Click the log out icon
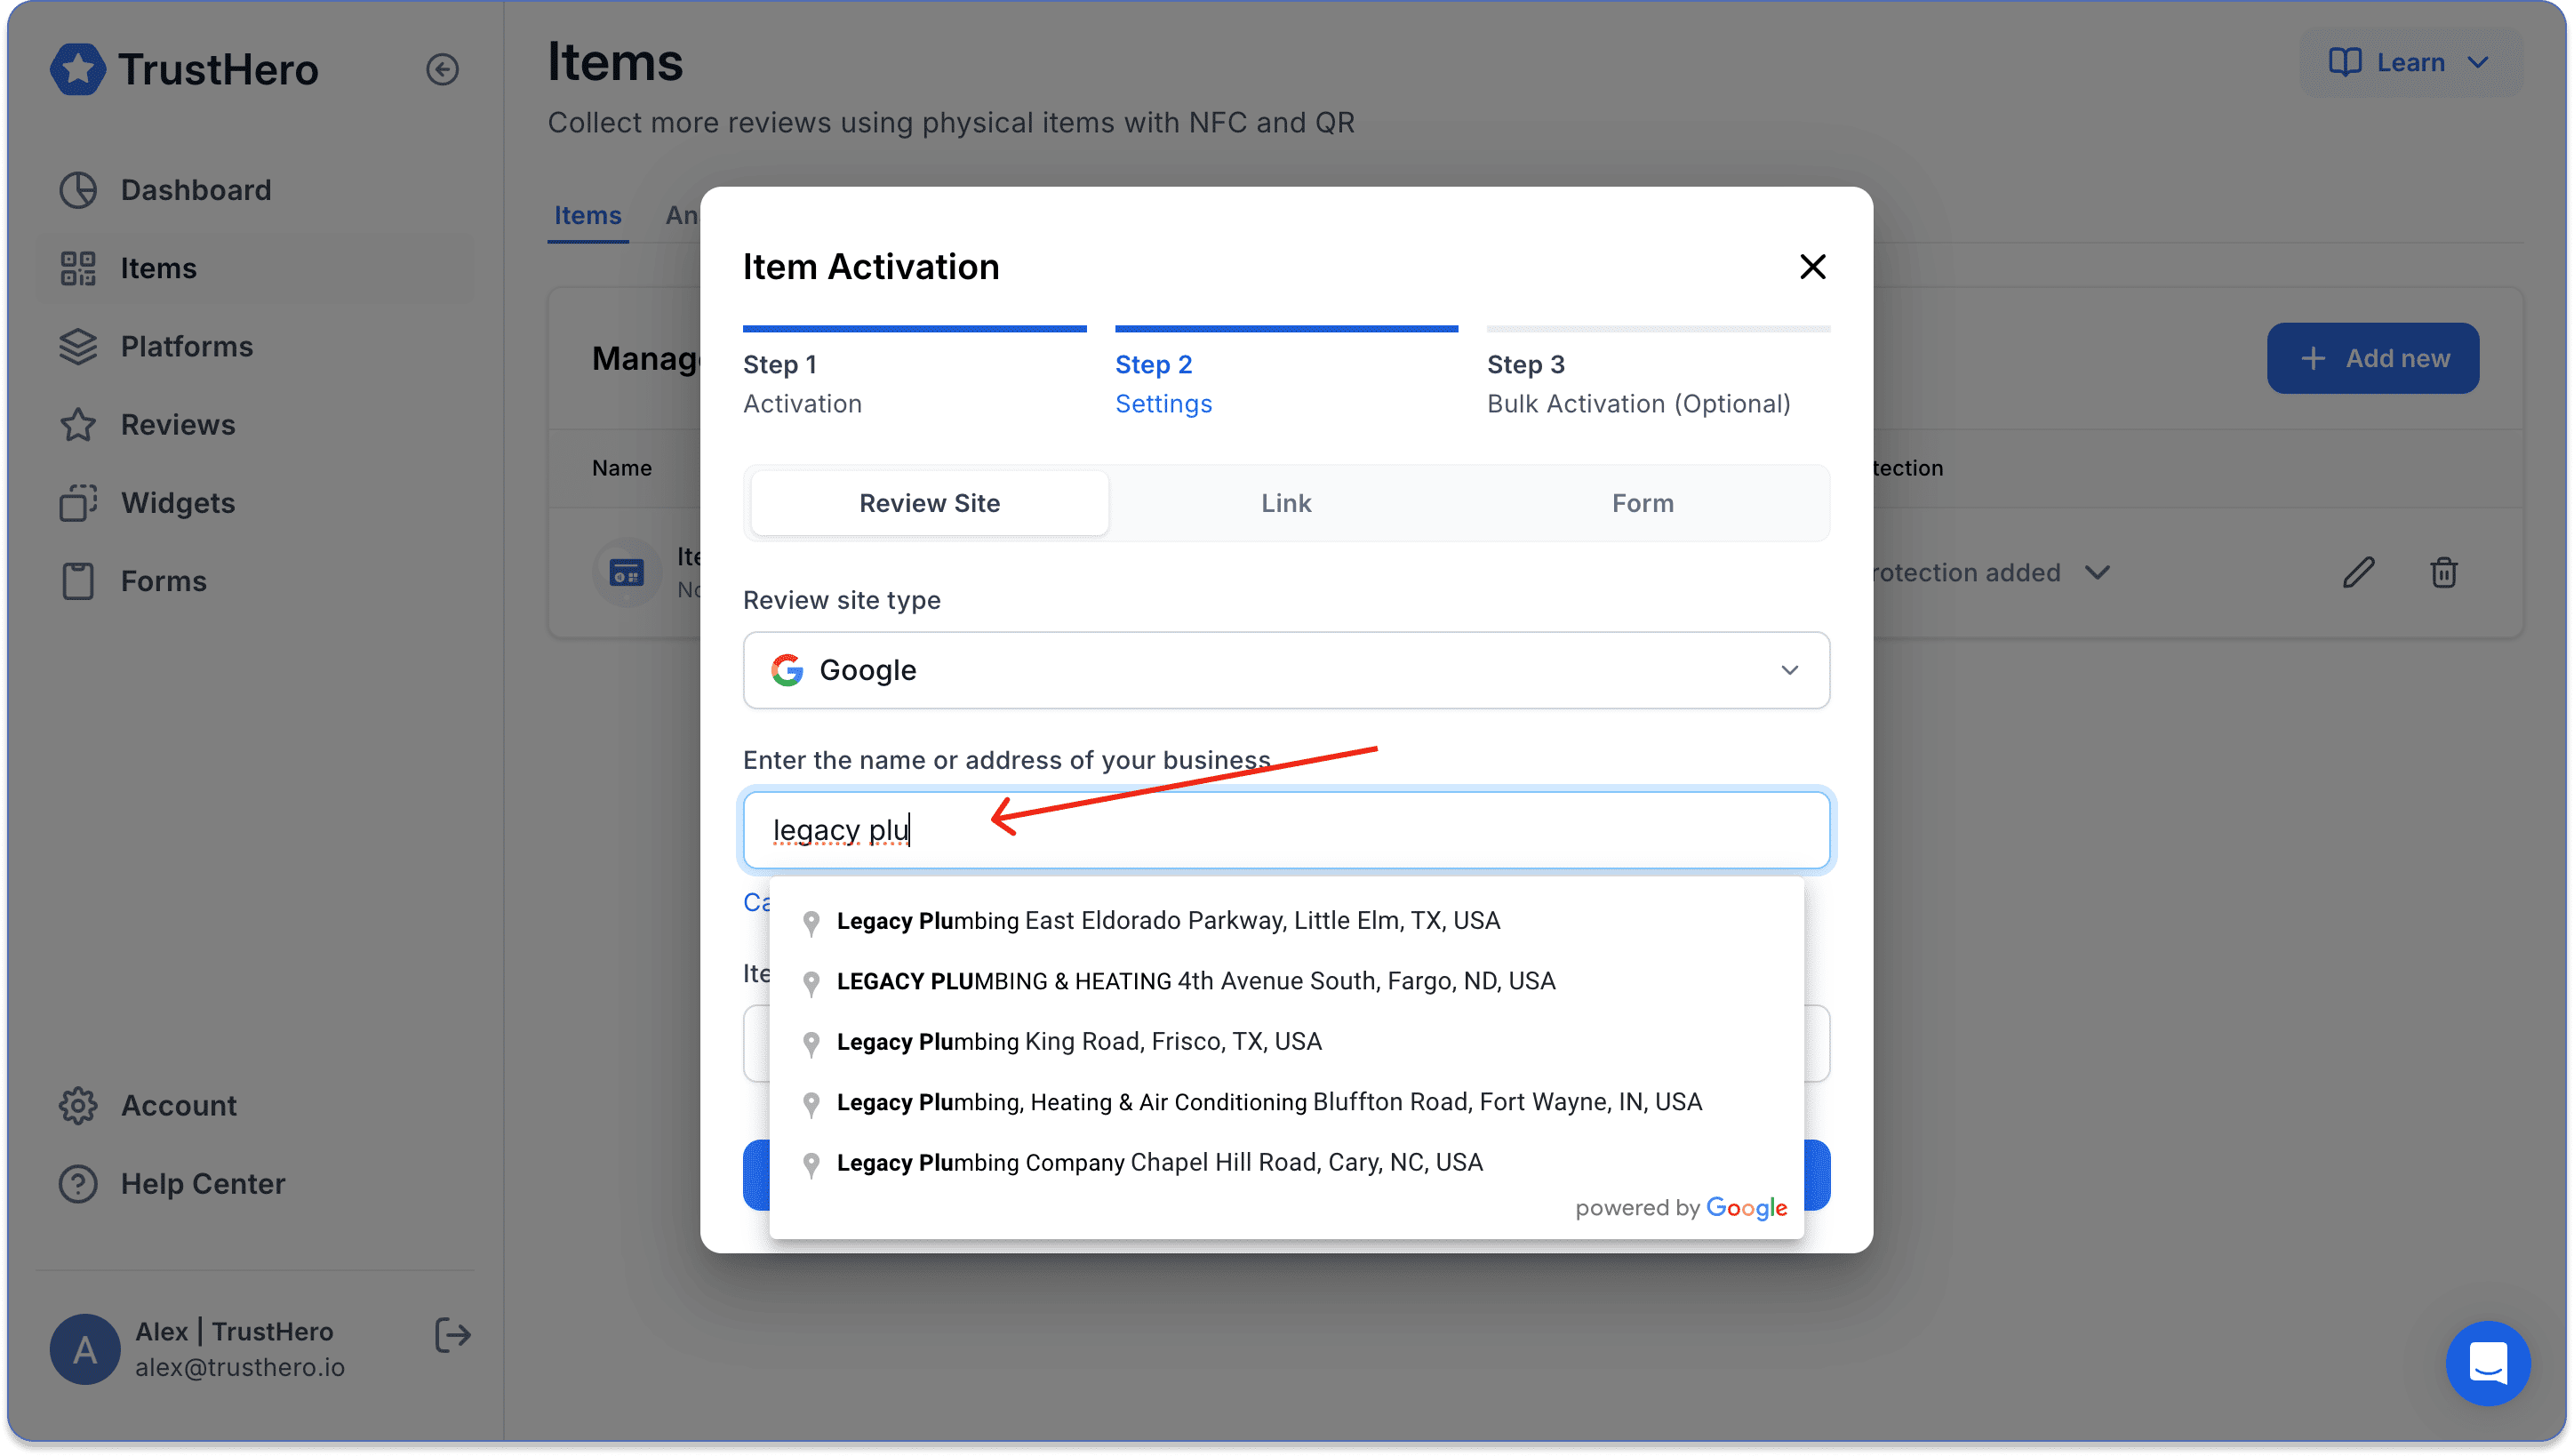 (x=452, y=1335)
